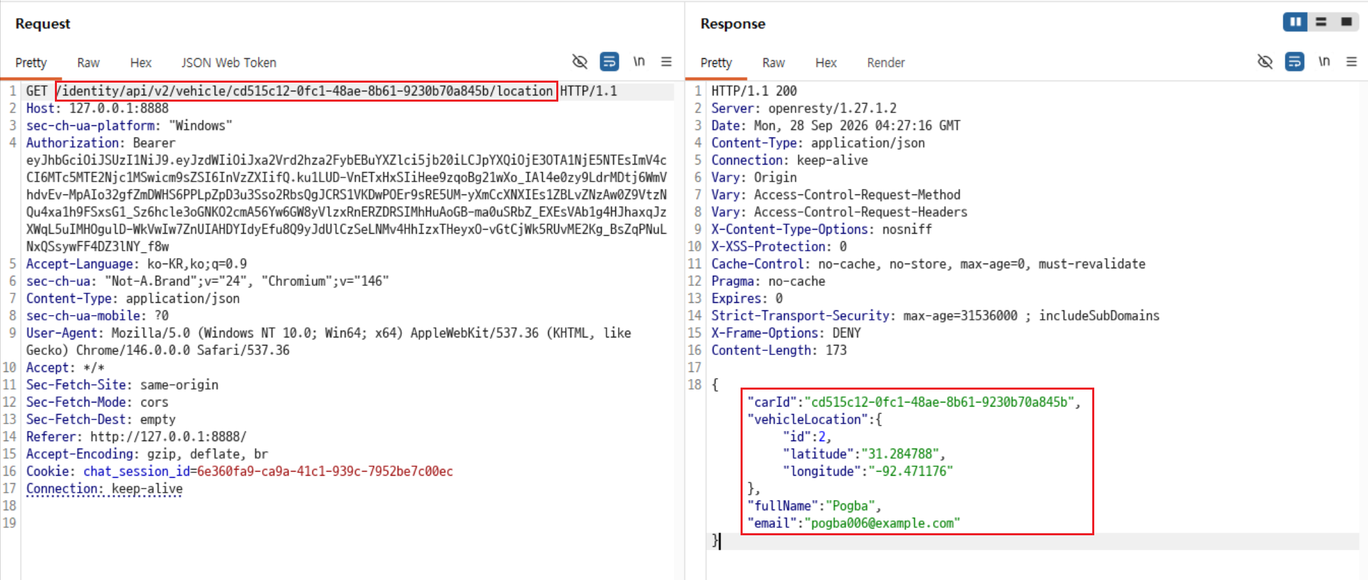Click the fullName value Pogba

pos(850,506)
